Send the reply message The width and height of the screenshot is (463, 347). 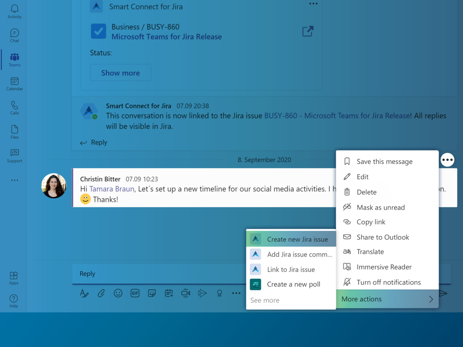coord(443,293)
